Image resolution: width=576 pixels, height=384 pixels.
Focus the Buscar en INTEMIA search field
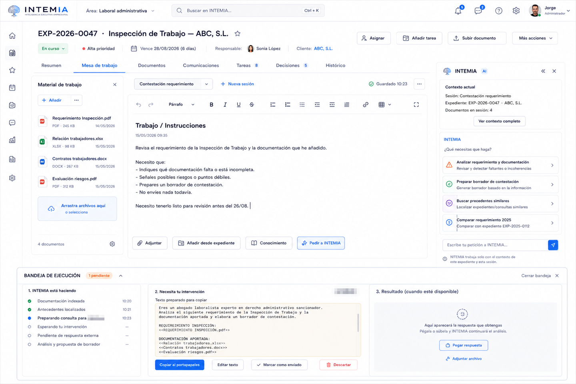click(x=248, y=11)
